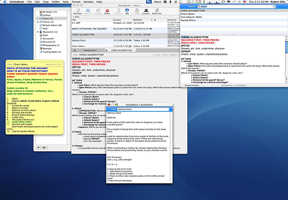Viewport: 288px width, 200px height.
Task: Select WHO'S ATTACKING THE SQUARE? note row
Action: coord(126,30)
